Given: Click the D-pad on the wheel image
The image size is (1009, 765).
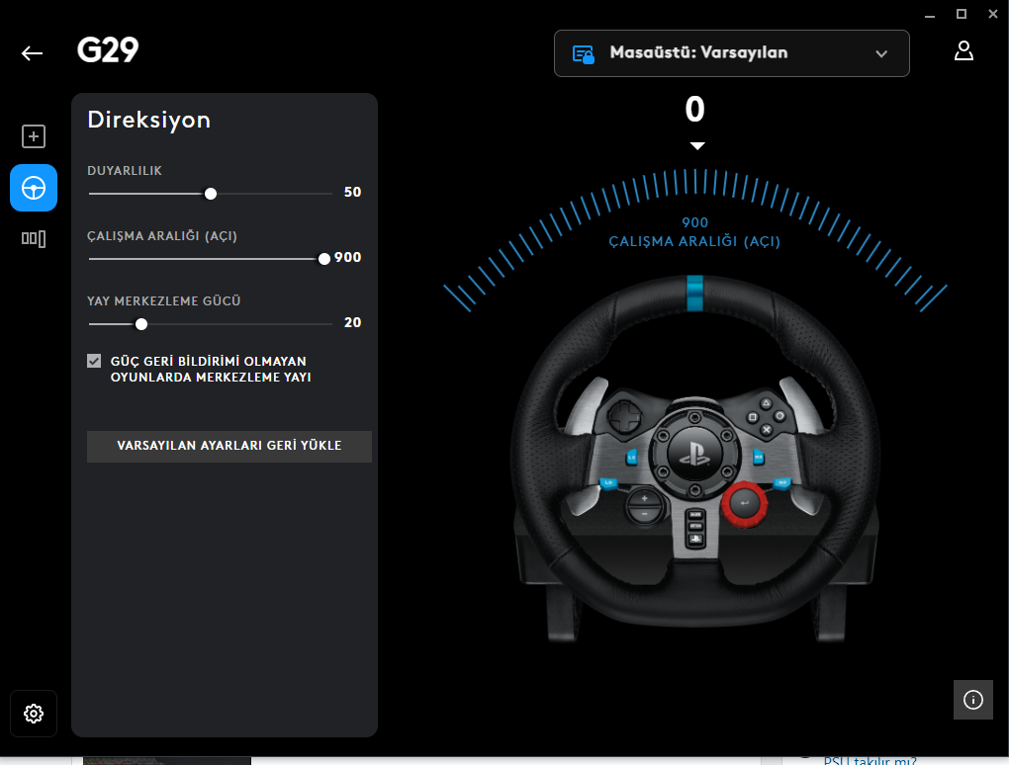Looking at the screenshot, I should (624, 418).
